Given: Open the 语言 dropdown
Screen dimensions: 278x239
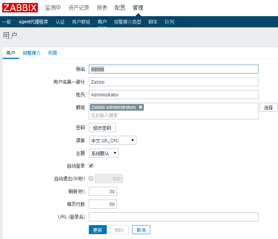Looking at the screenshot, I should (113, 140).
